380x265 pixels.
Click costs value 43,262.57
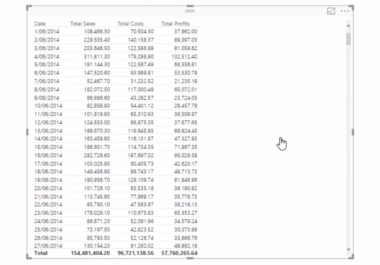pyautogui.click(x=142, y=98)
